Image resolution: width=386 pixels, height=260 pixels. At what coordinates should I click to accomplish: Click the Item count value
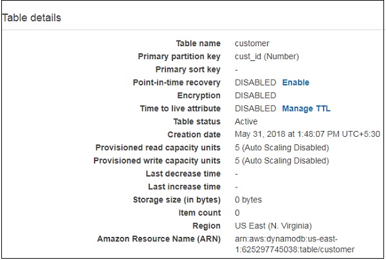(237, 212)
